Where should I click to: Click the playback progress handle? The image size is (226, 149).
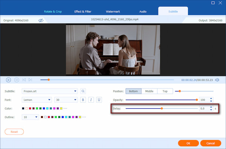[49, 80]
